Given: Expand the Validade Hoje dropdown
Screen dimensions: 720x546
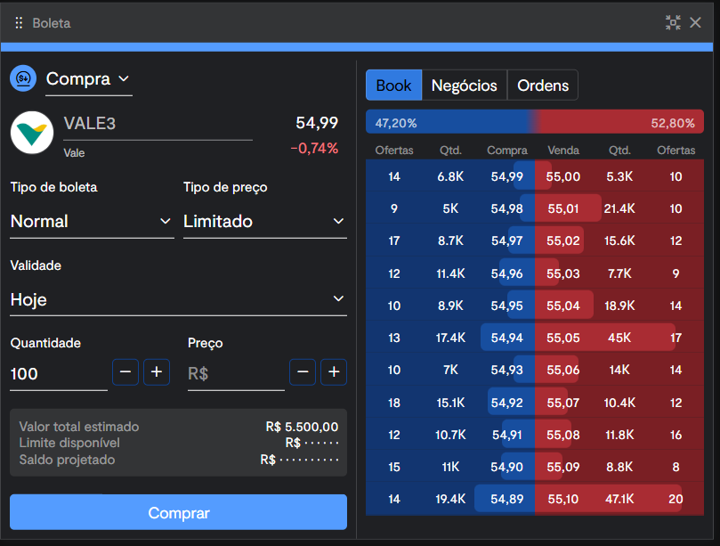Looking at the screenshot, I should (x=178, y=299).
